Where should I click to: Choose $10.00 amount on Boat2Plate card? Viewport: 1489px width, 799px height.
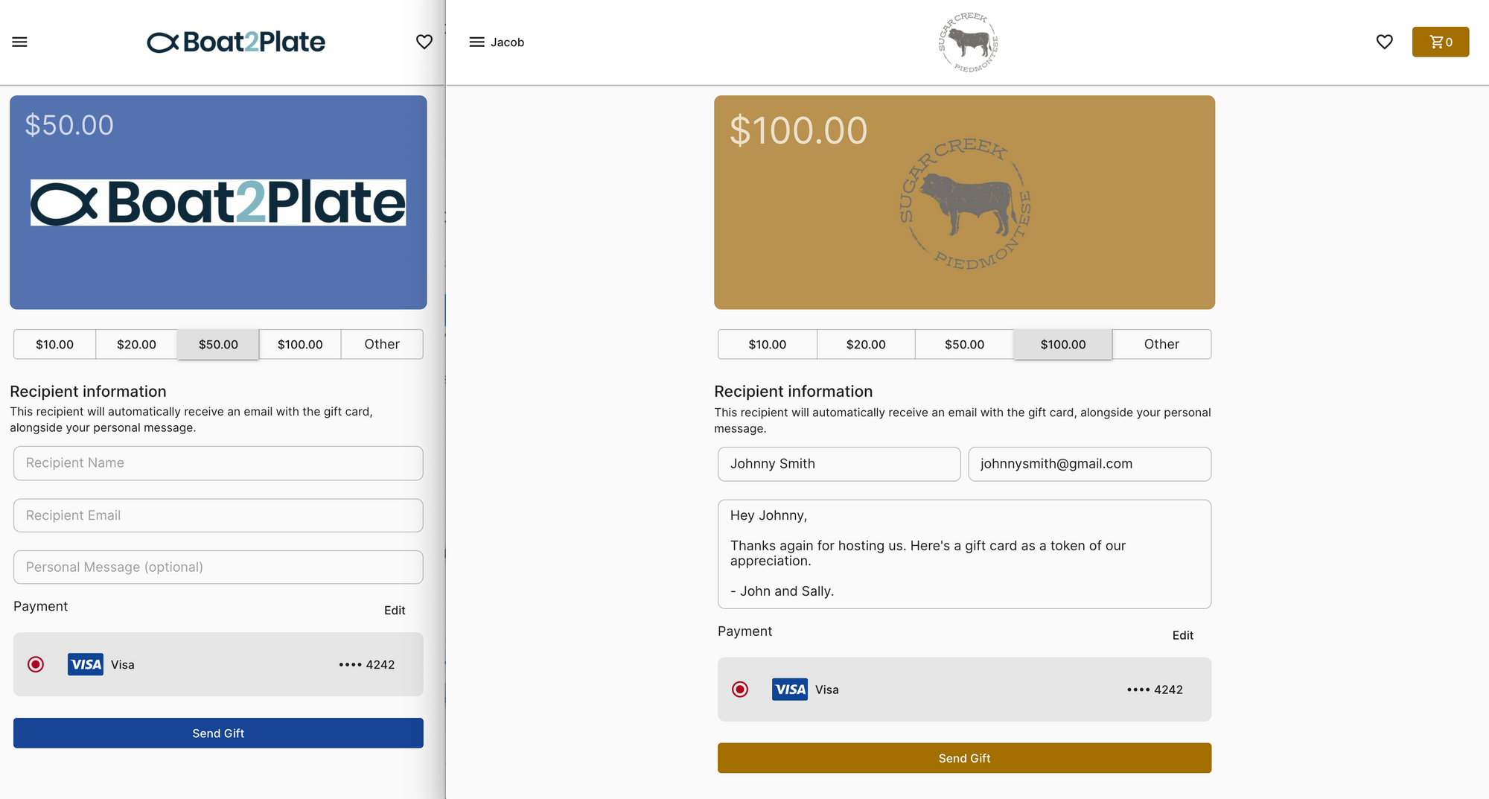point(55,345)
